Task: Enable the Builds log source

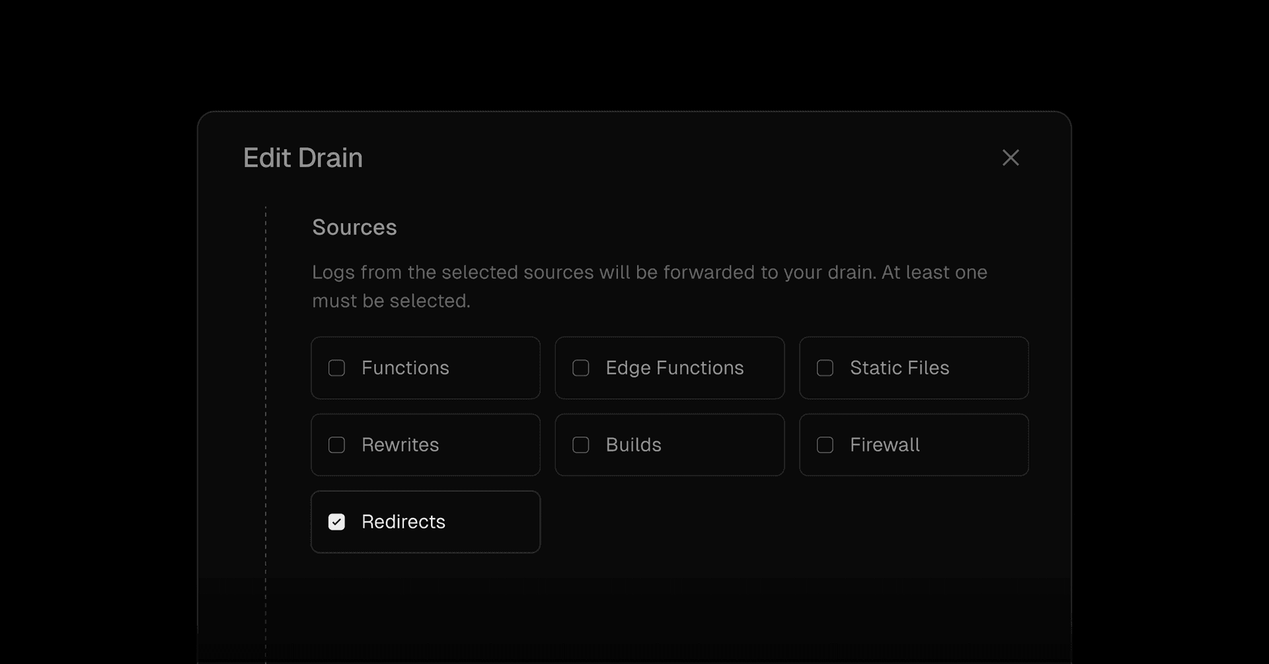Action: [581, 445]
